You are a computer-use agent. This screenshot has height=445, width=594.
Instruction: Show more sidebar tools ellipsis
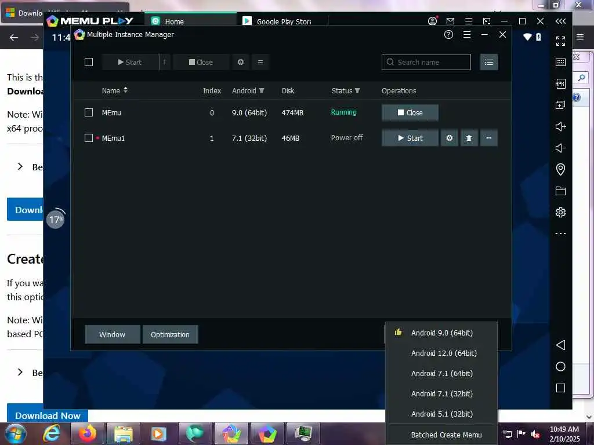click(x=561, y=234)
